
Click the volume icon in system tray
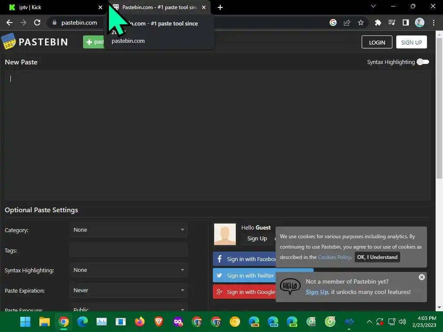402,322
